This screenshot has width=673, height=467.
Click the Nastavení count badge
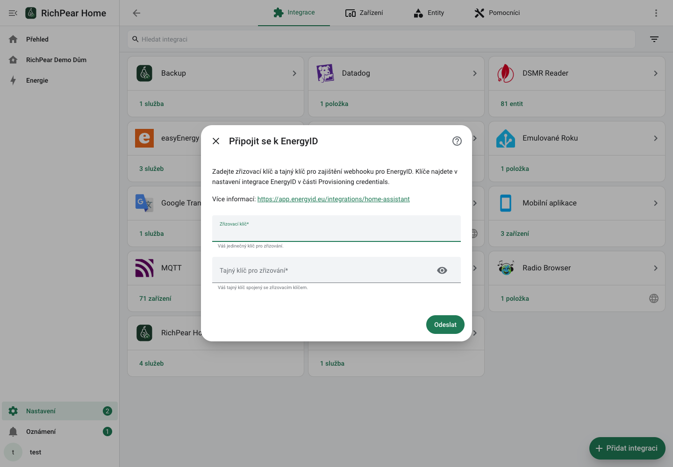(x=107, y=411)
